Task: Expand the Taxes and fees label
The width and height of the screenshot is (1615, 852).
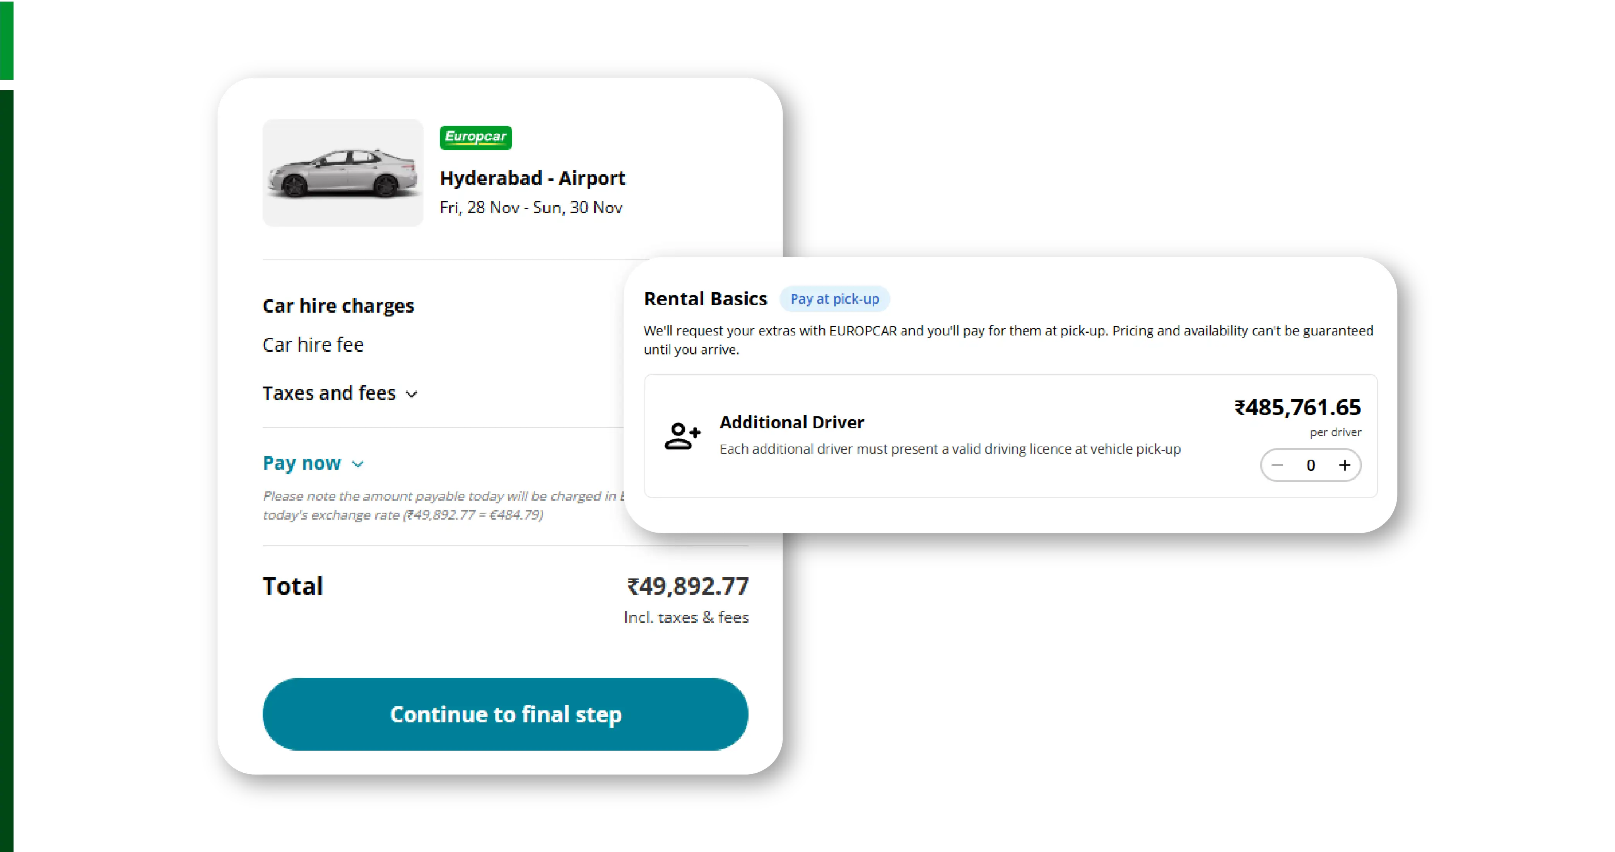Action: tap(329, 393)
